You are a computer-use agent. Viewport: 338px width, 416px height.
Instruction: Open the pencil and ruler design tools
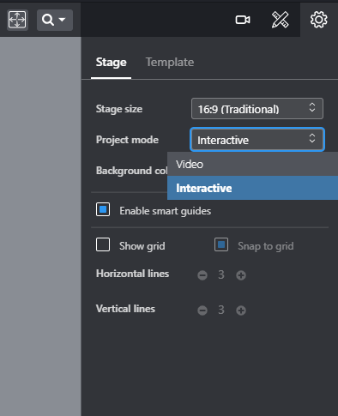280,20
